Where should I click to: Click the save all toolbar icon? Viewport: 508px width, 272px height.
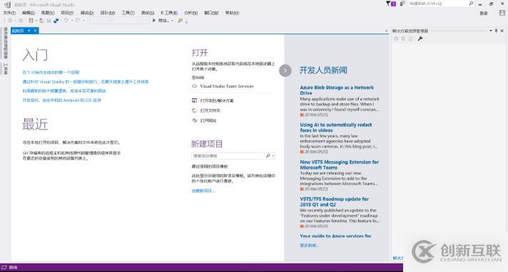pyautogui.click(x=56, y=21)
